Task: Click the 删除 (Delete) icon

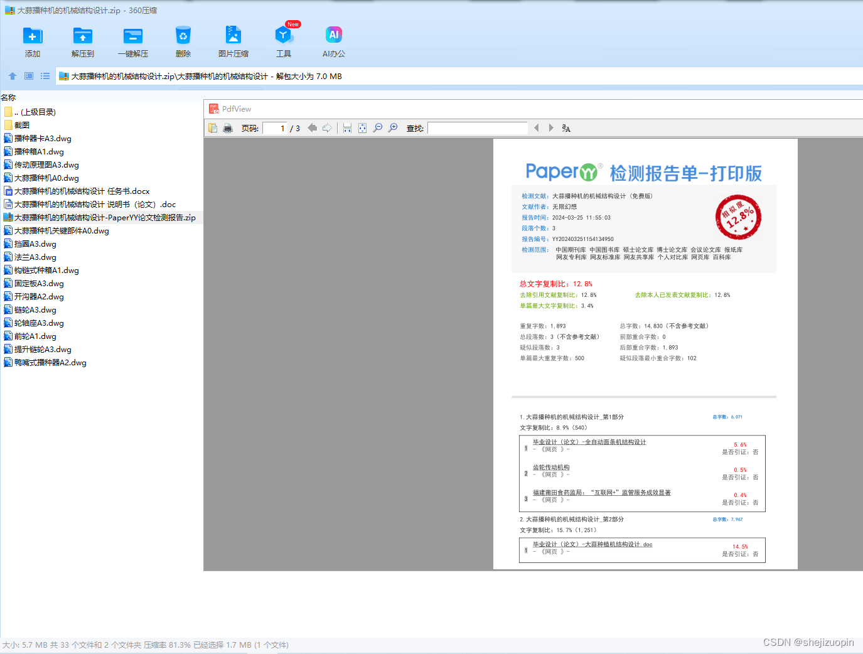Action: tap(183, 36)
